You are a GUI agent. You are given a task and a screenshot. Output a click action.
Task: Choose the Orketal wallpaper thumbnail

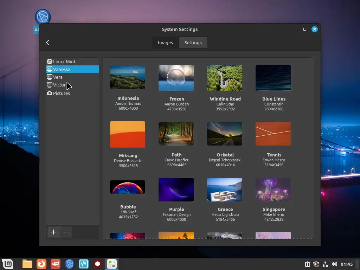(x=225, y=134)
